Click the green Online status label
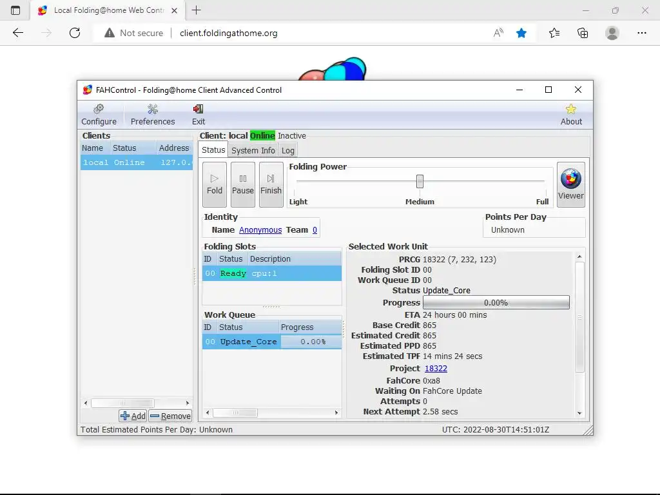660x495 pixels. point(262,135)
